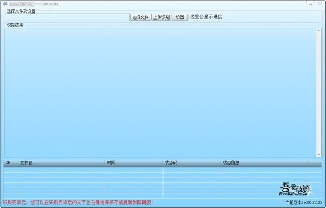The image size is (326, 208).
Task: Open the 设置 settings button
Action: tap(180, 17)
